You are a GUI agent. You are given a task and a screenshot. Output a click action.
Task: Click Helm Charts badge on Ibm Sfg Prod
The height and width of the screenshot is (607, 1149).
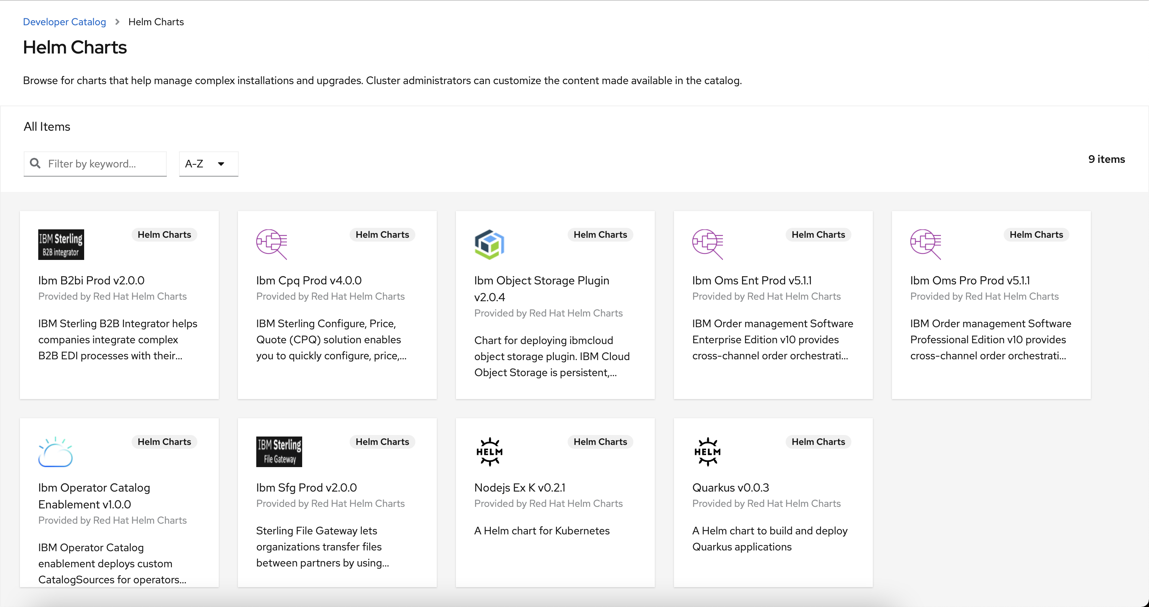(x=382, y=441)
